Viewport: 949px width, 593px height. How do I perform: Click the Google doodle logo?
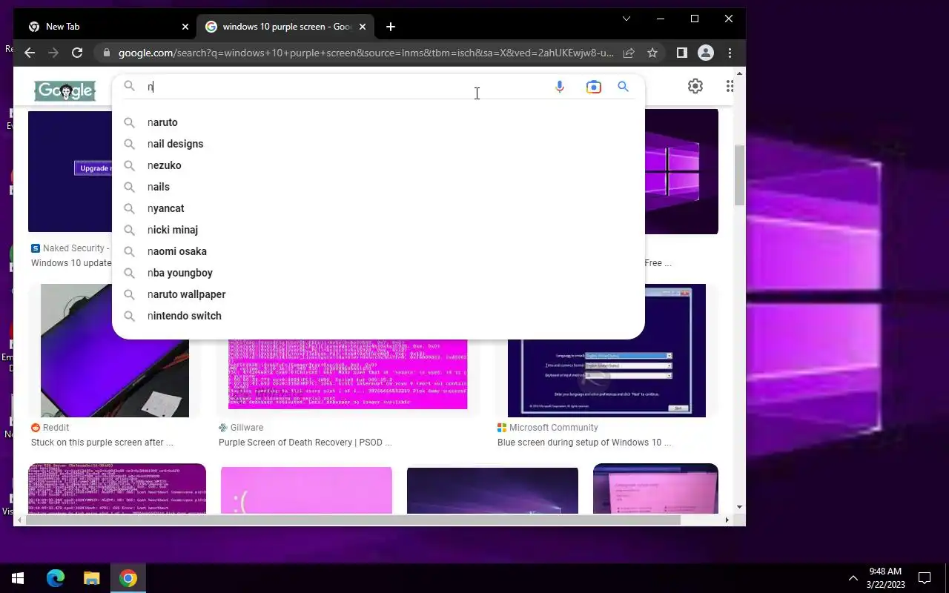click(65, 91)
